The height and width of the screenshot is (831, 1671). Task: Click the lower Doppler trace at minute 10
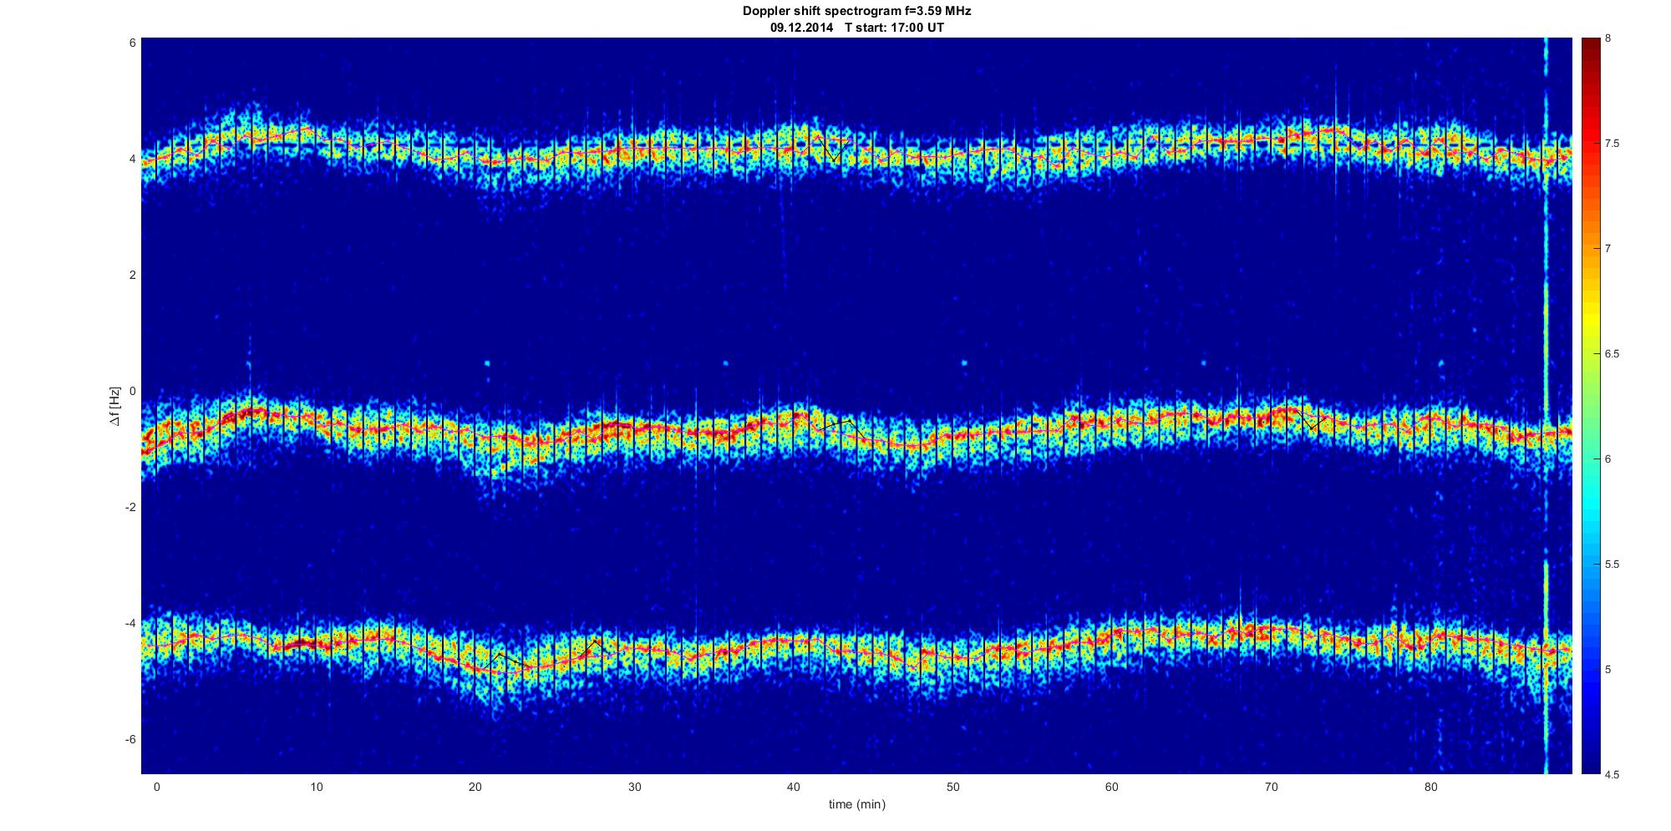[x=316, y=643]
